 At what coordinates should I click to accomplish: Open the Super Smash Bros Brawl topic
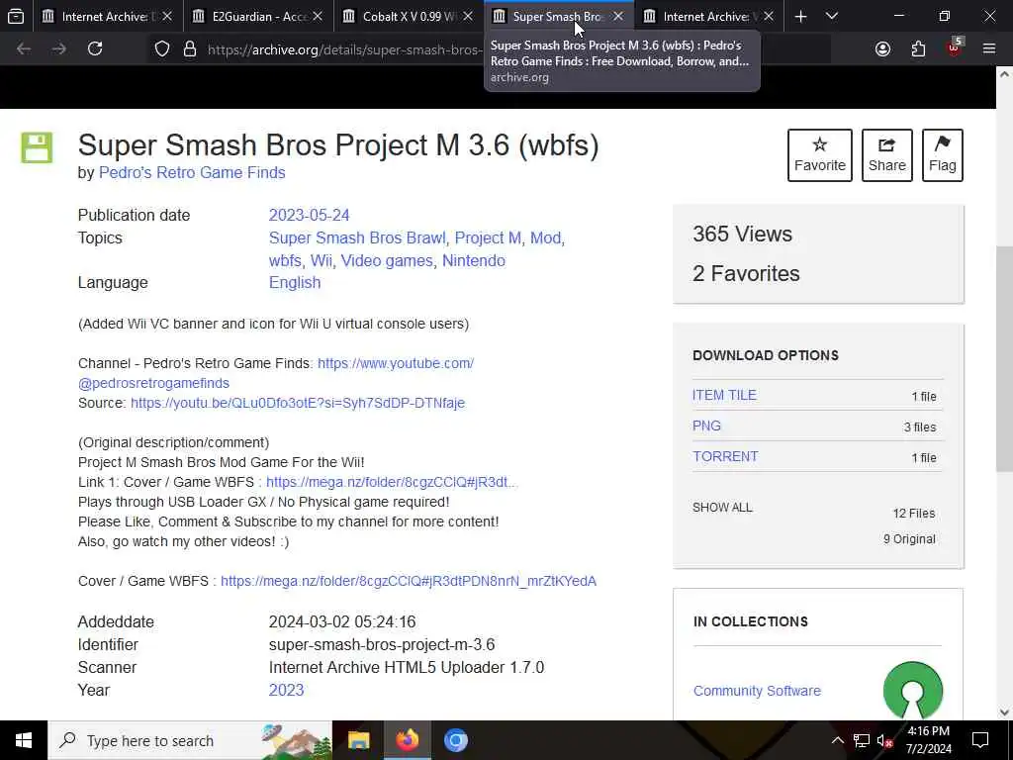tap(357, 237)
